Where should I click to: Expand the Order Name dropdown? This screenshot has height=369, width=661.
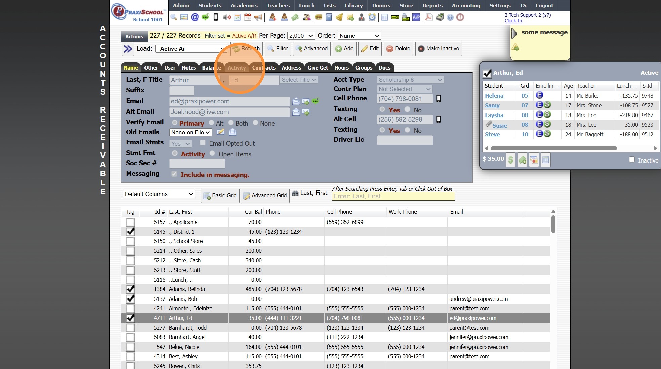(359, 36)
